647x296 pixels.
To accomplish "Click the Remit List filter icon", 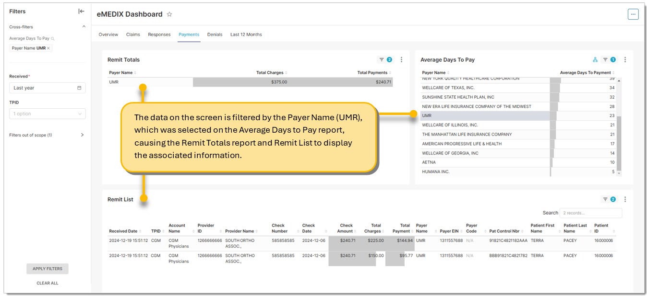I will 605,199.
